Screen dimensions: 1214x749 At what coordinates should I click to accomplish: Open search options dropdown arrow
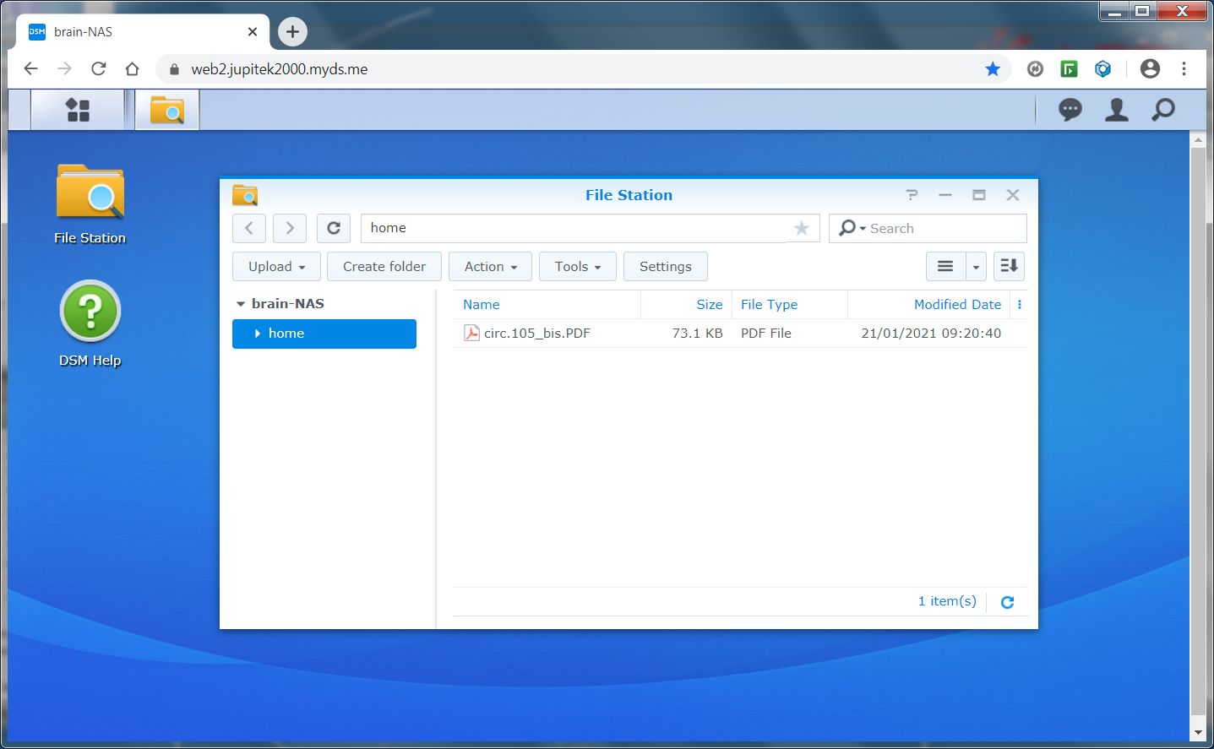[x=863, y=228]
